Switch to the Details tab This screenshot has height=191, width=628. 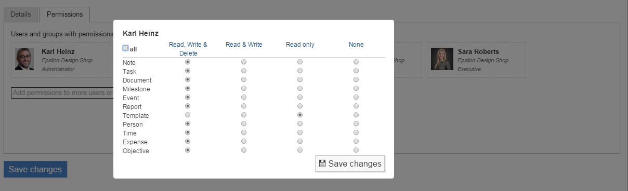coord(20,14)
